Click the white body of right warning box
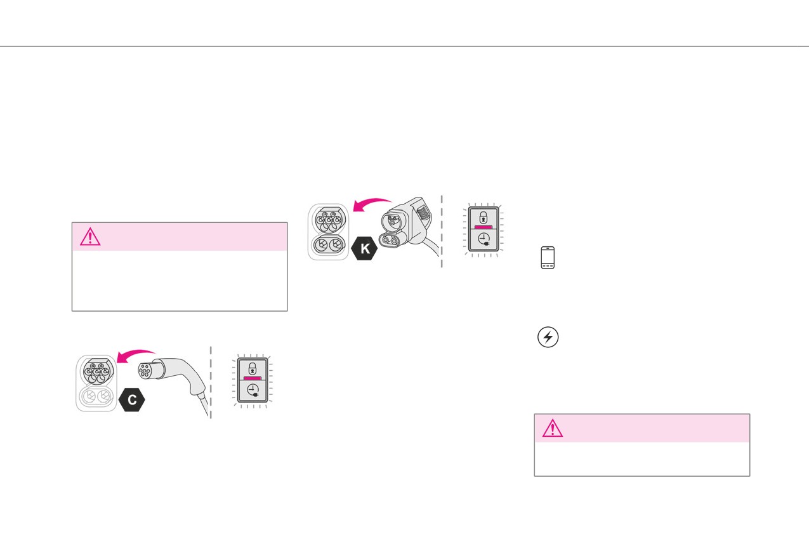This screenshot has width=809, height=546. [x=642, y=458]
